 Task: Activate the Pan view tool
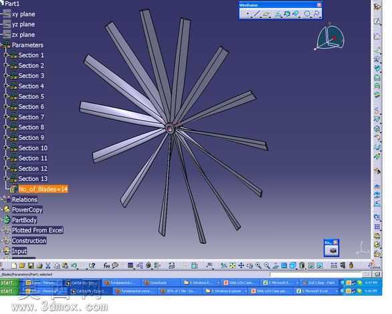coord(241,266)
